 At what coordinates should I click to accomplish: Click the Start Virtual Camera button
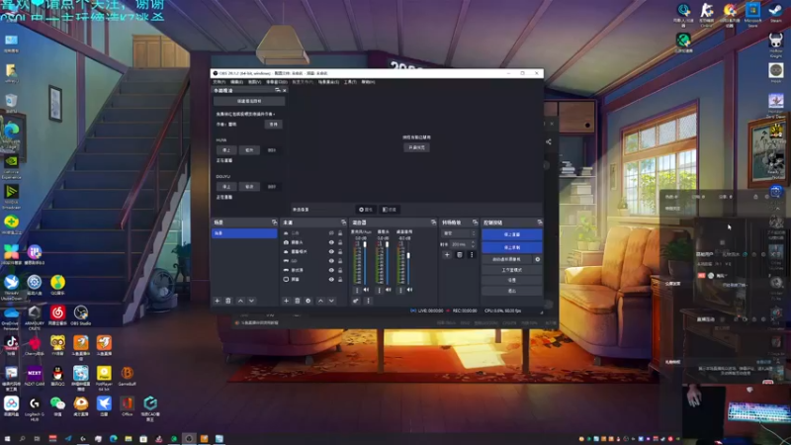point(507,259)
